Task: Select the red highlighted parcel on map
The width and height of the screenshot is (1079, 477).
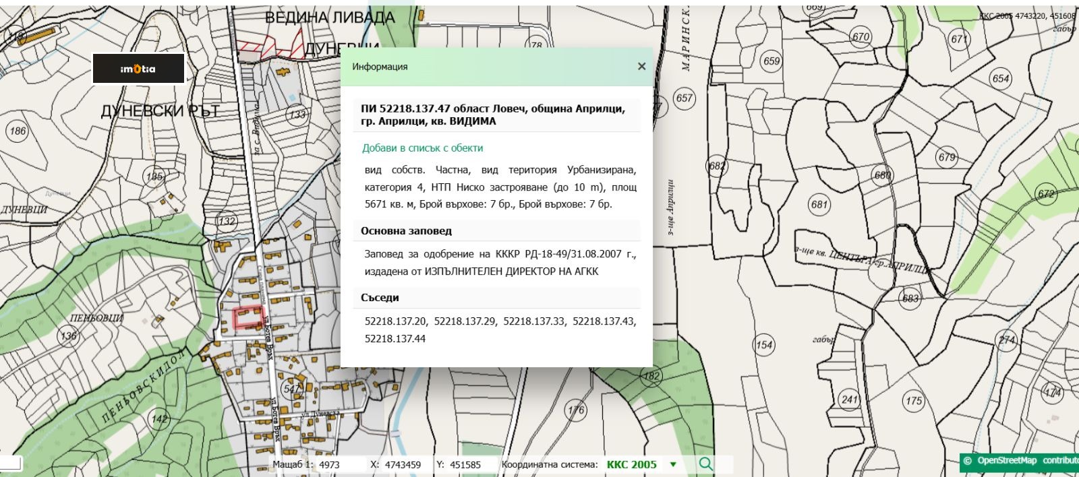Action: tap(247, 317)
